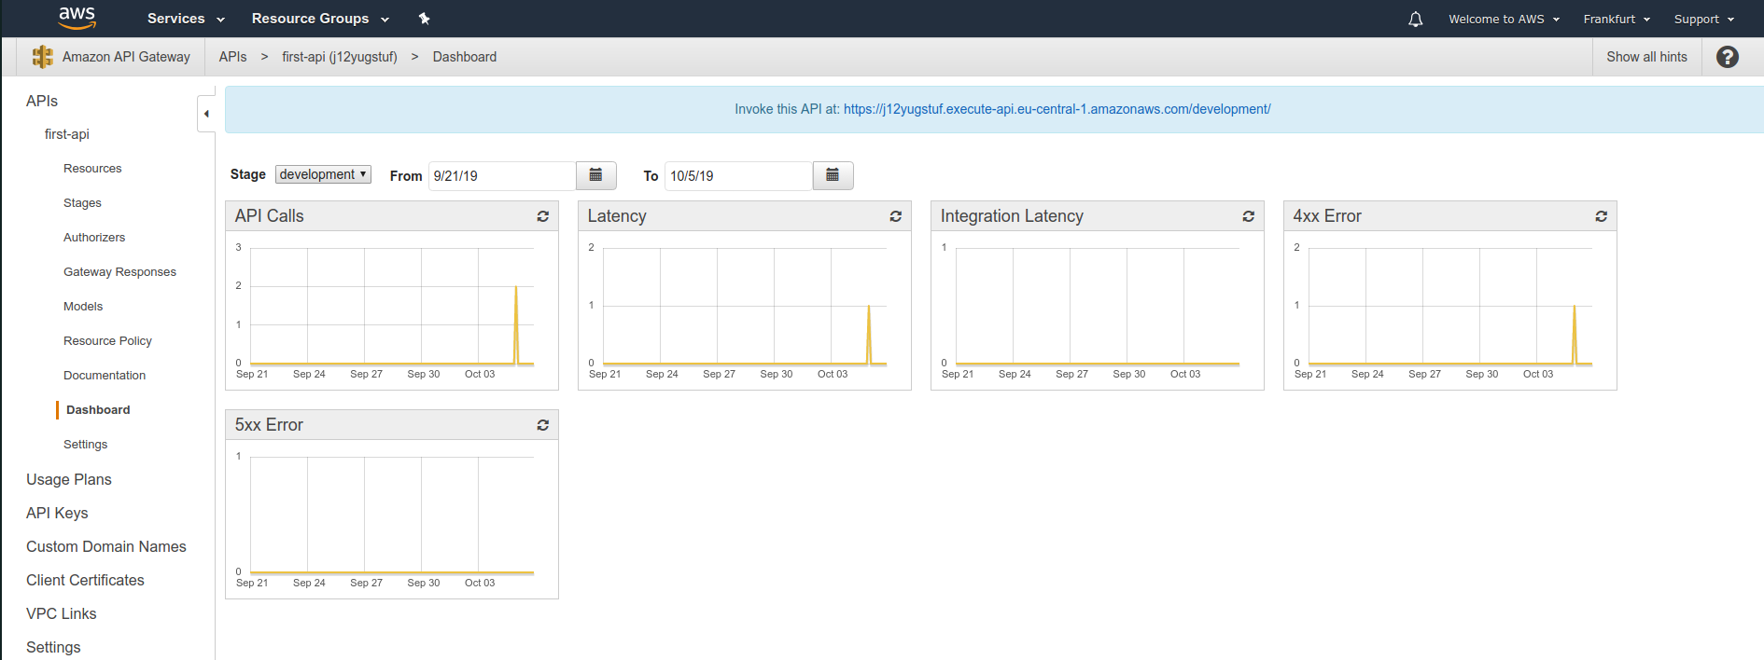Open Documentation in the sidebar
Screen dimensions: 1764x660
[x=105, y=376]
